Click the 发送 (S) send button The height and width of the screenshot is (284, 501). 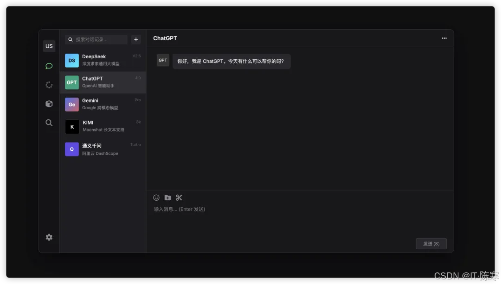click(x=431, y=243)
